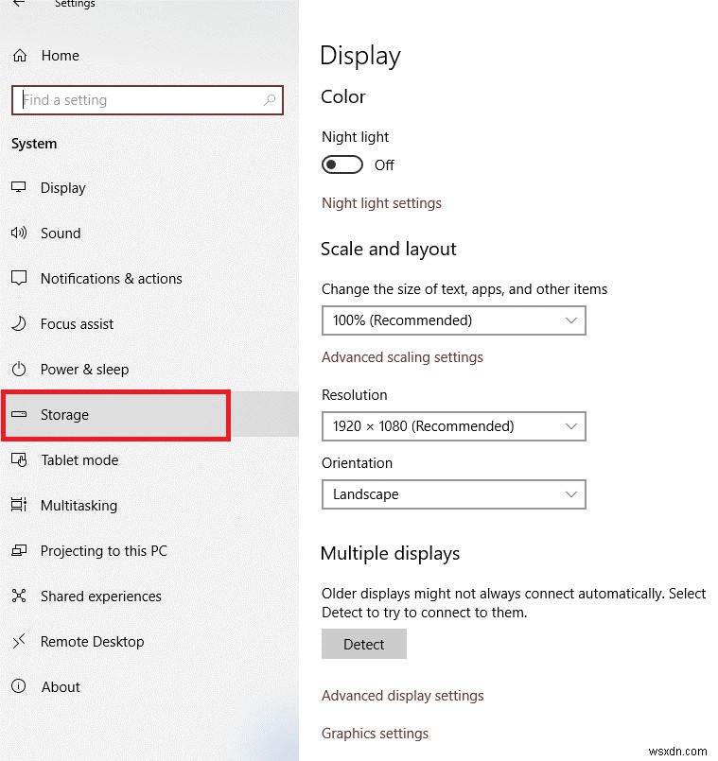Viewport: 718px width, 761px height.
Task: Toggle the Night light switch
Action: (x=342, y=164)
